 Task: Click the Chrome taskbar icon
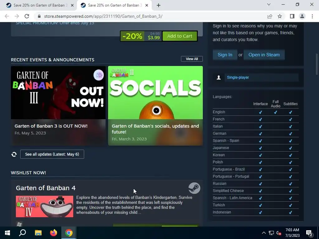(69, 233)
